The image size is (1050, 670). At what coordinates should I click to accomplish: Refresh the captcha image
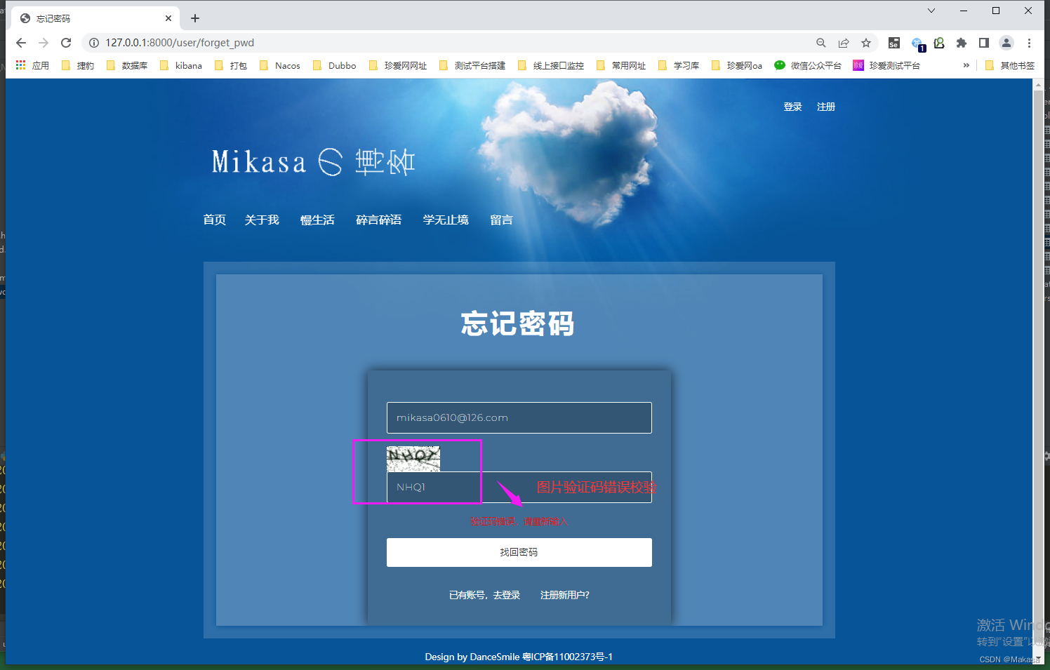click(413, 458)
